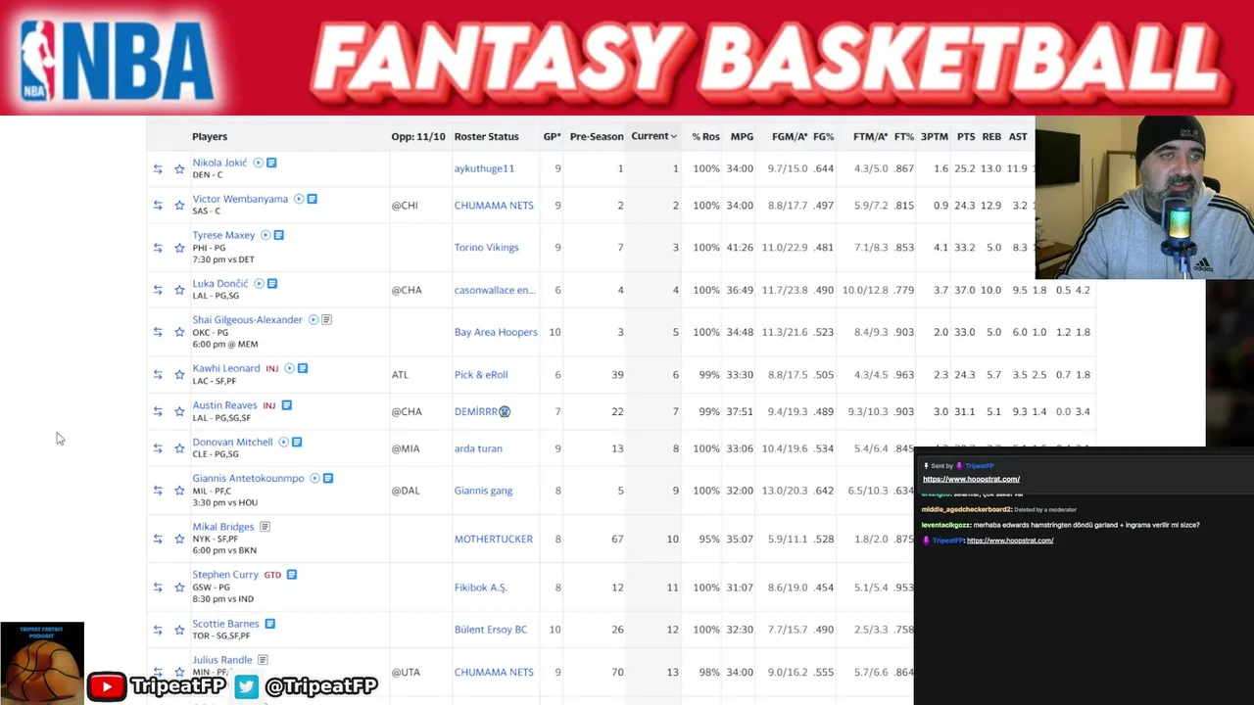Screen dimensions: 1254x705
Task: Sort by the Current rank column dropdown
Action: tap(653, 136)
